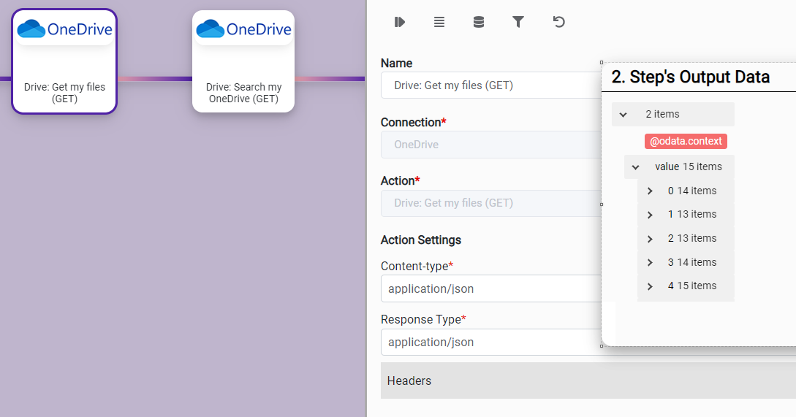The image size is (796, 417).
Task: Click the database stack icon
Action: click(479, 22)
